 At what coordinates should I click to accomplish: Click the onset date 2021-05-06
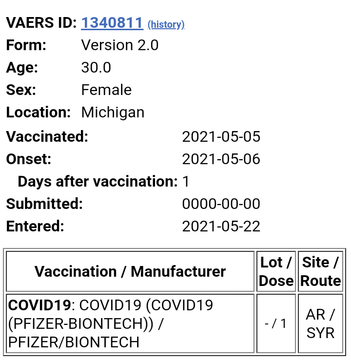(221, 159)
